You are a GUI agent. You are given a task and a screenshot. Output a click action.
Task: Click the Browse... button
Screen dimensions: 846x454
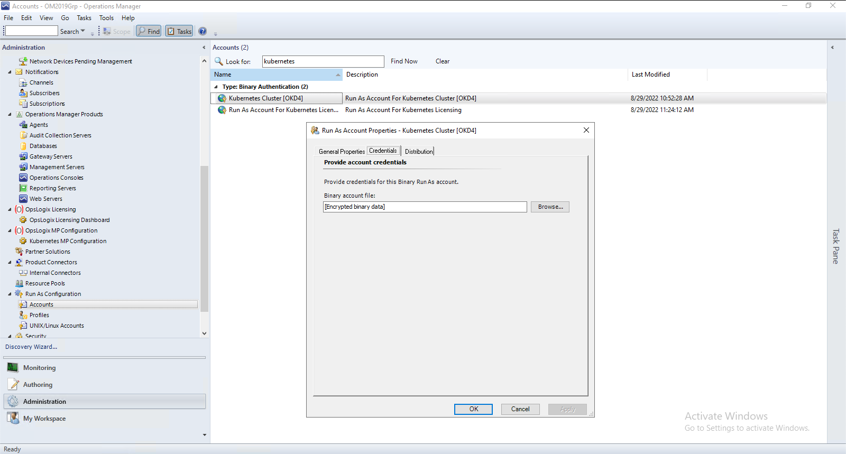coord(550,207)
